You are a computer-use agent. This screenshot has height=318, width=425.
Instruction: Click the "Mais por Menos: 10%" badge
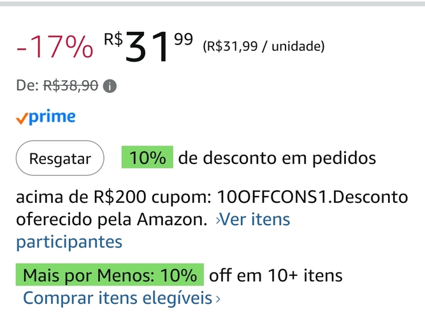click(110, 275)
